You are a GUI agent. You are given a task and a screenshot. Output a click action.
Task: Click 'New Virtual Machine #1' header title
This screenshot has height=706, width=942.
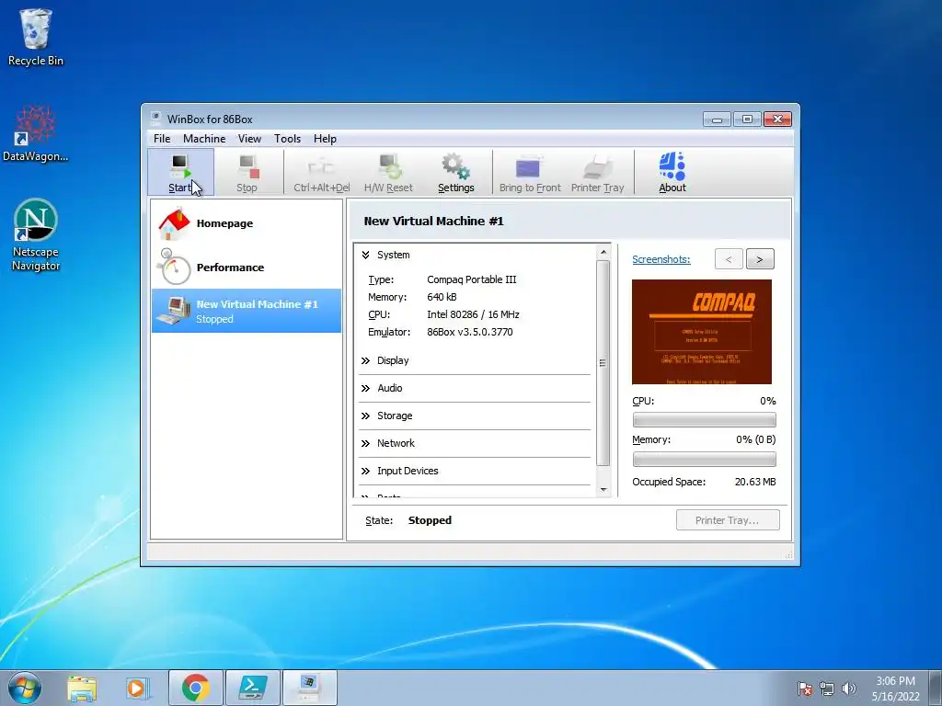(433, 221)
